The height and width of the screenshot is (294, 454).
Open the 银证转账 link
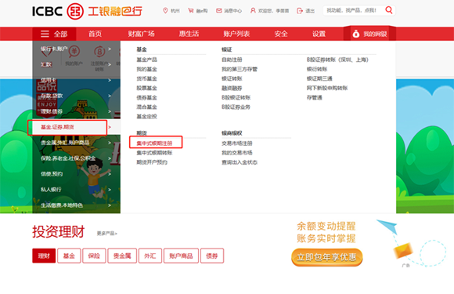pyautogui.click(x=232, y=78)
